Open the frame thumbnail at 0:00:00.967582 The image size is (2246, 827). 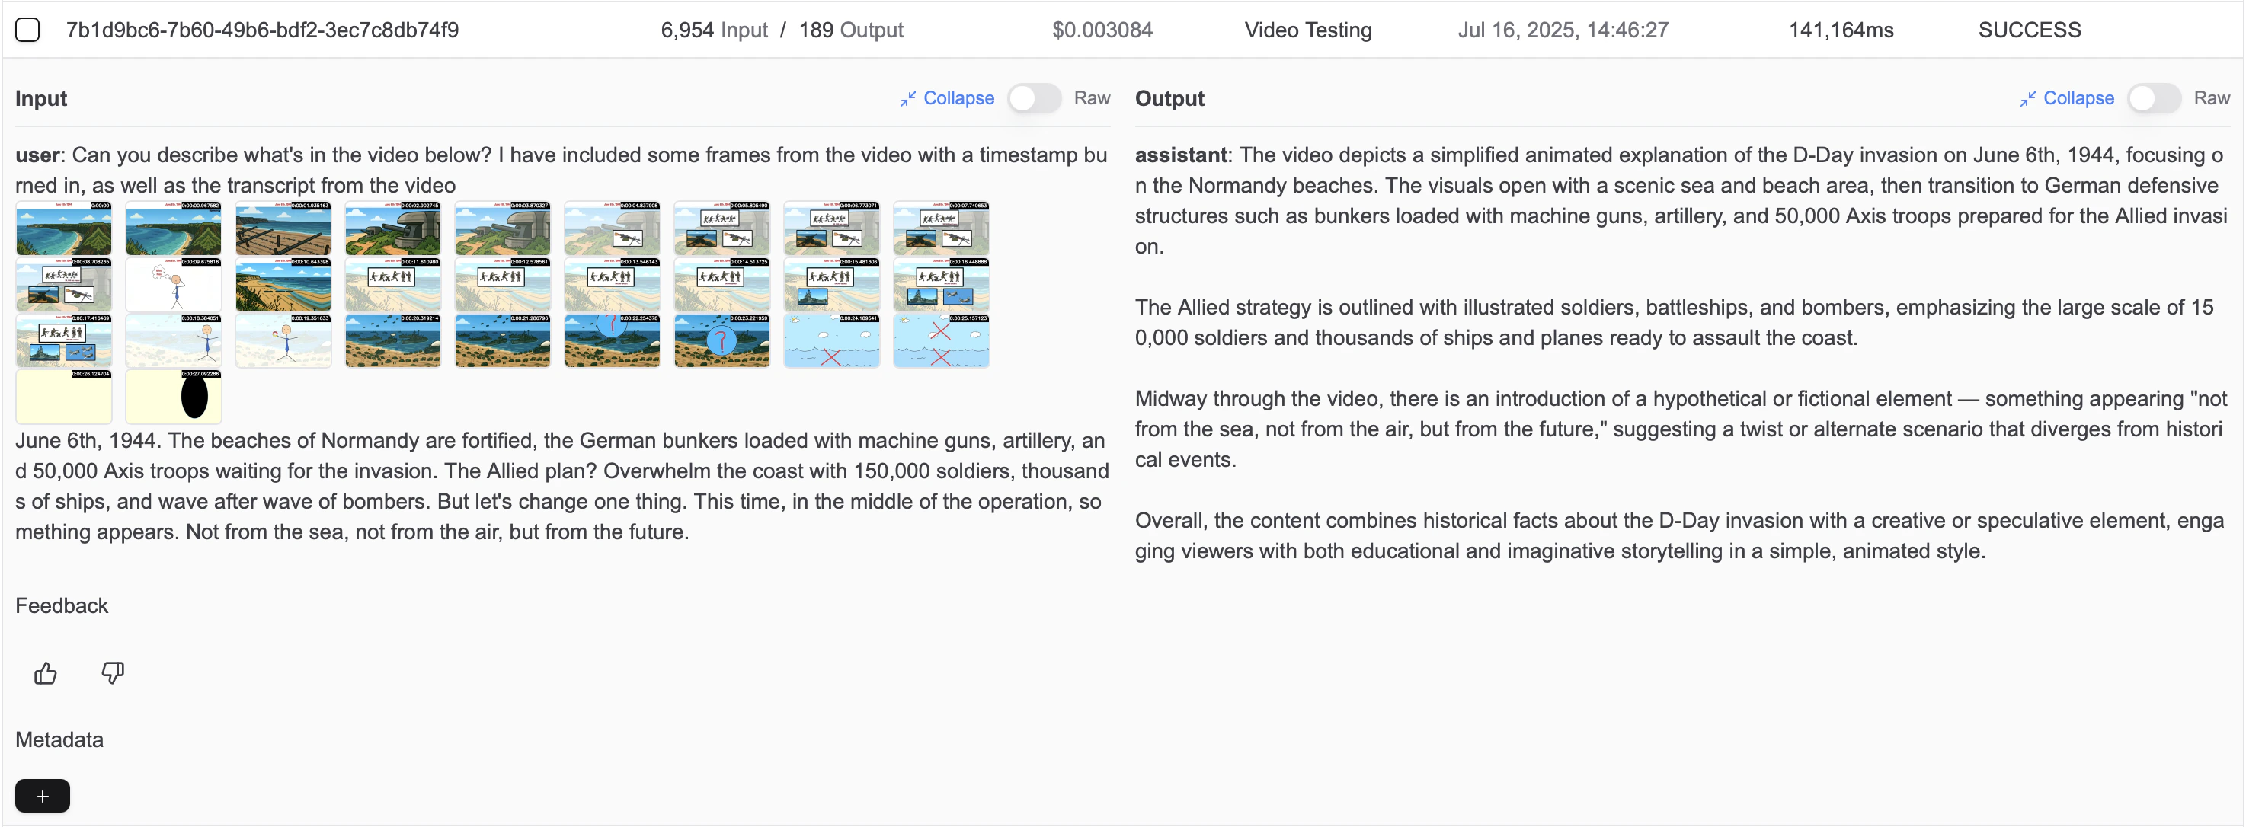174,228
